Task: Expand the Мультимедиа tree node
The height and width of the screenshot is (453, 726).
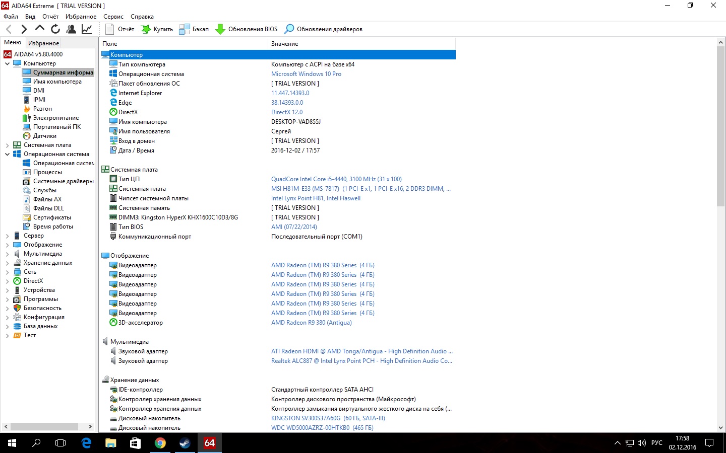Action: (x=7, y=254)
